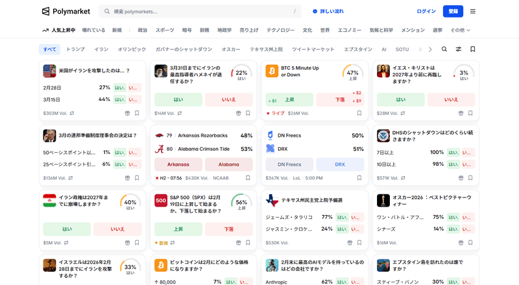
Task: Click はい for ジェームズ・タラリコ row
Action: click(x=342, y=218)
